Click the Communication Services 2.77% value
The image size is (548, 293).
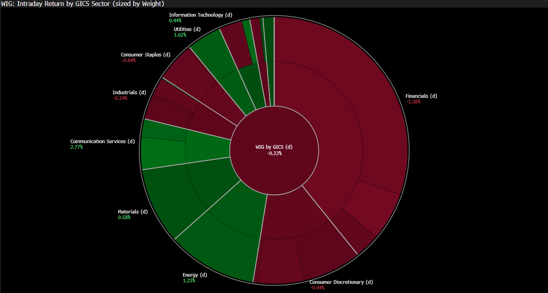point(77,147)
